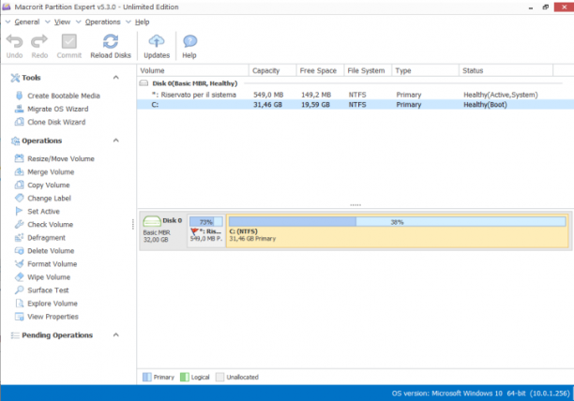Sort by Capacity column header
This screenshot has height=401, width=574.
click(272, 70)
